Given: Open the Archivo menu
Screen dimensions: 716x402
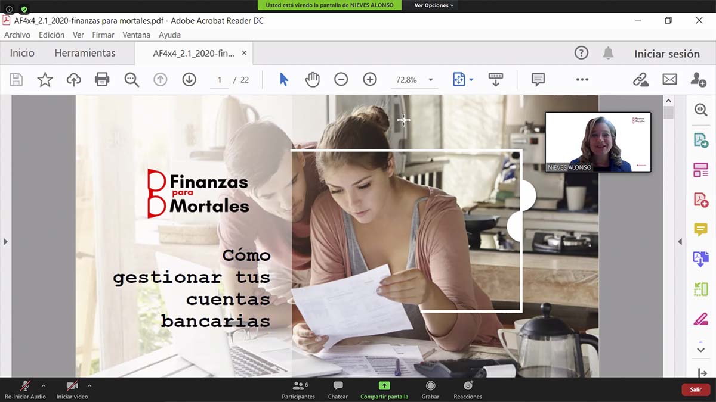Looking at the screenshot, I should (x=17, y=35).
